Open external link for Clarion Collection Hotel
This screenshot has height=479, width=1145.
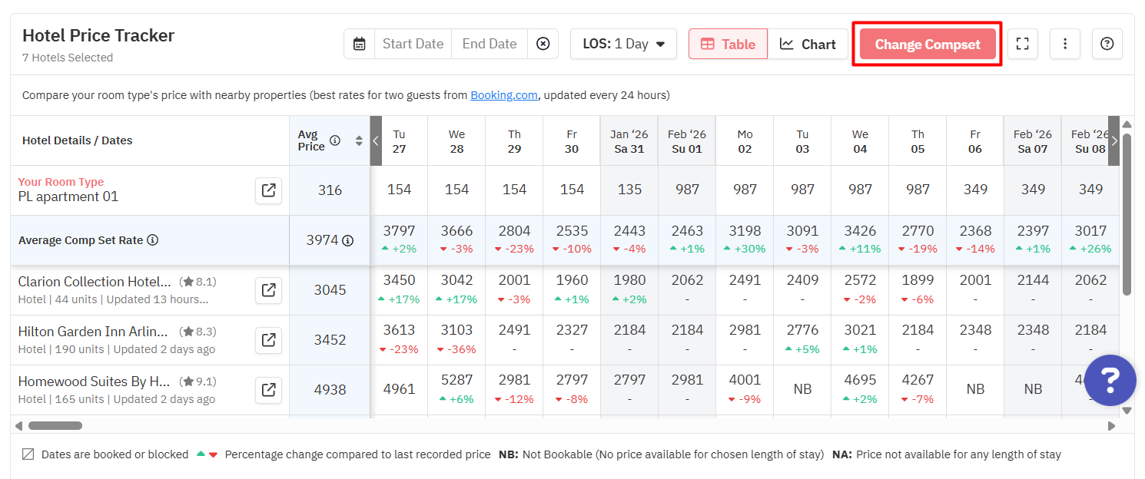click(268, 290)
